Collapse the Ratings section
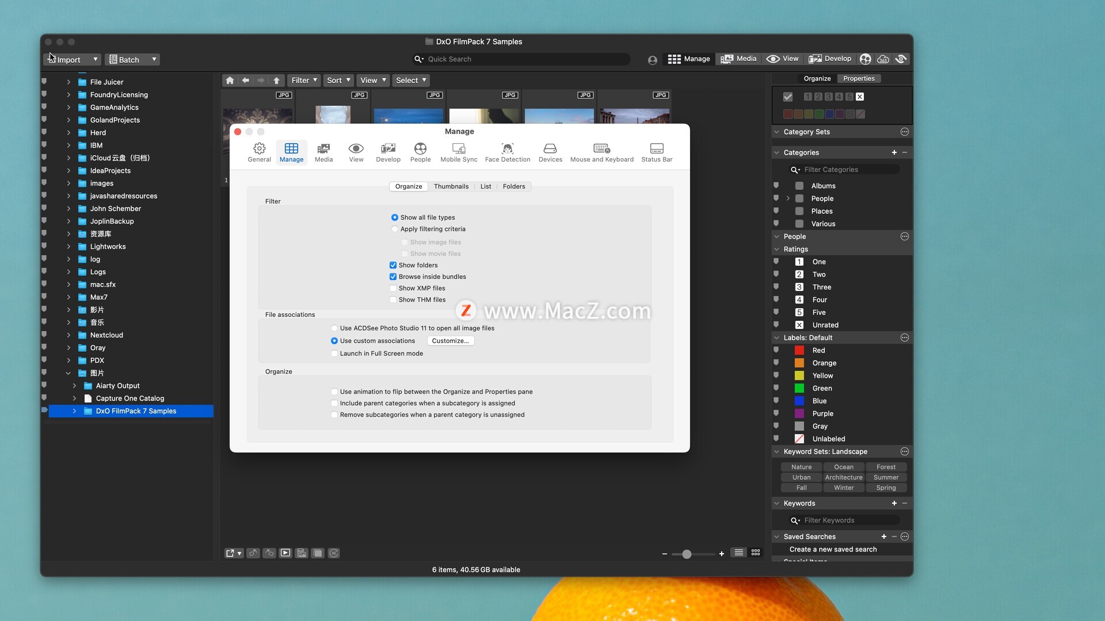This screenshot has height=621, width=1105. pos(776,249)
